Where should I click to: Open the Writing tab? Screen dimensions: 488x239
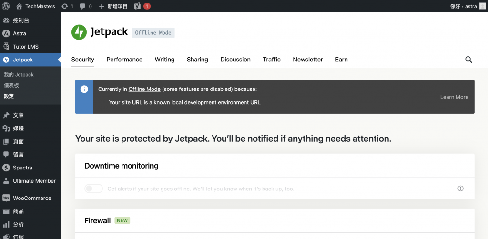[x=164, y=60]
